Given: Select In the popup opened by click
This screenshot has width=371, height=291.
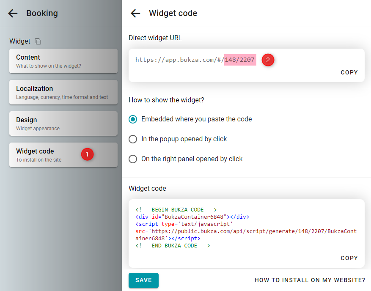Looking at the screenshot, I should 133,139.
